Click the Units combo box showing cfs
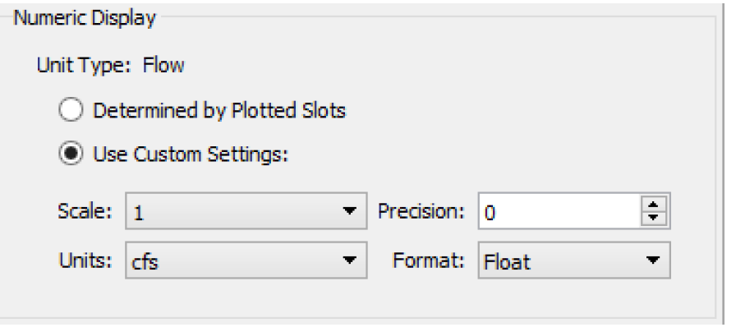Image resolution: width=736 pixels, height=332 pixels. click(x=230, y=261)
